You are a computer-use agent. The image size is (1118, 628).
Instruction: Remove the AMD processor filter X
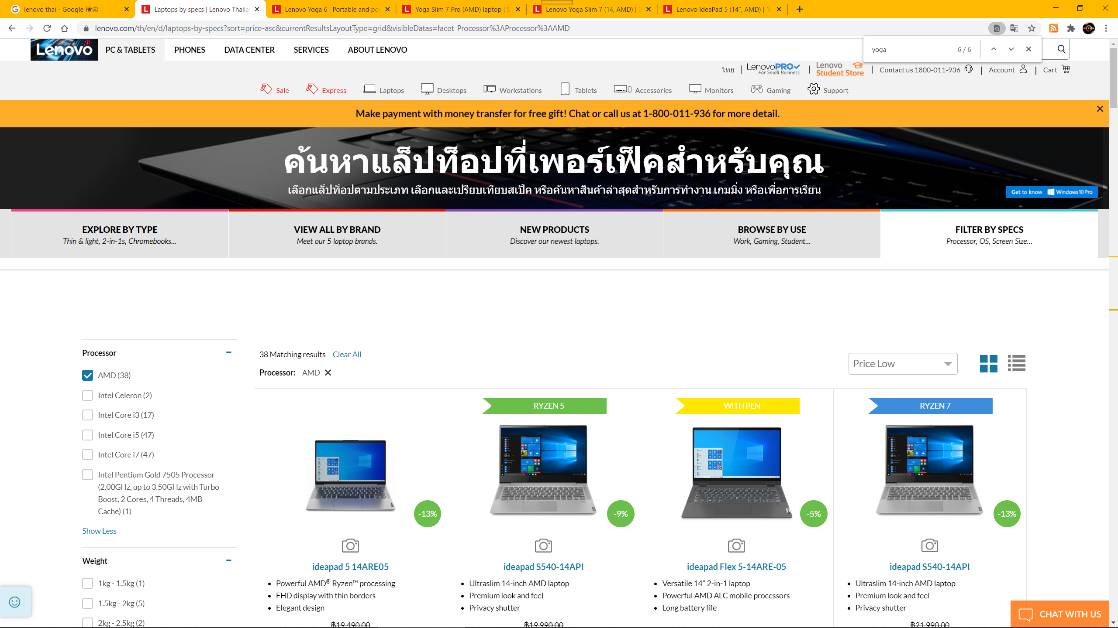tap(328, 372)
